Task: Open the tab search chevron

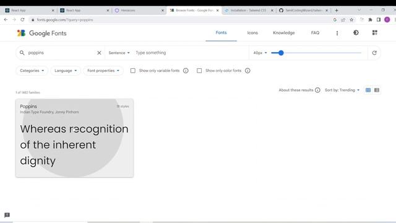Action: tap(359, 10)
